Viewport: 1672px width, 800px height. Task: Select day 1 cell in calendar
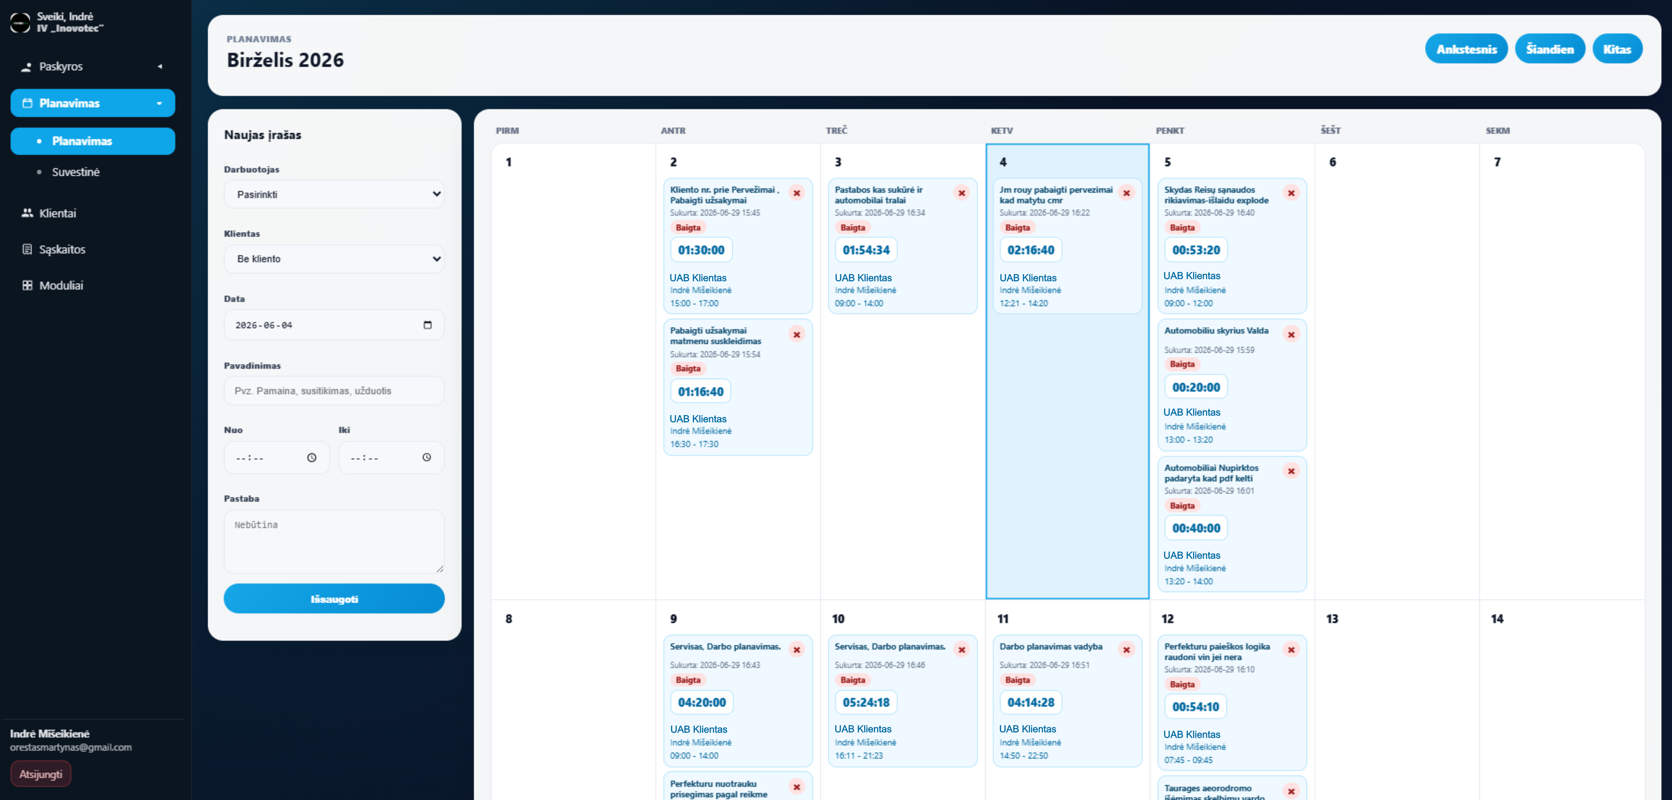(573, 371)
